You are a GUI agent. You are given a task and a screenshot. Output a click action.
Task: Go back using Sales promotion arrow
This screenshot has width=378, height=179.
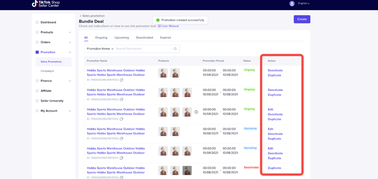pos(81,16)
